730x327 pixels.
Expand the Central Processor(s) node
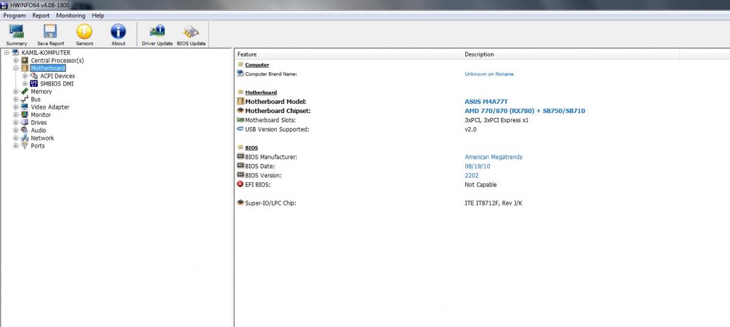pos(16,61)
